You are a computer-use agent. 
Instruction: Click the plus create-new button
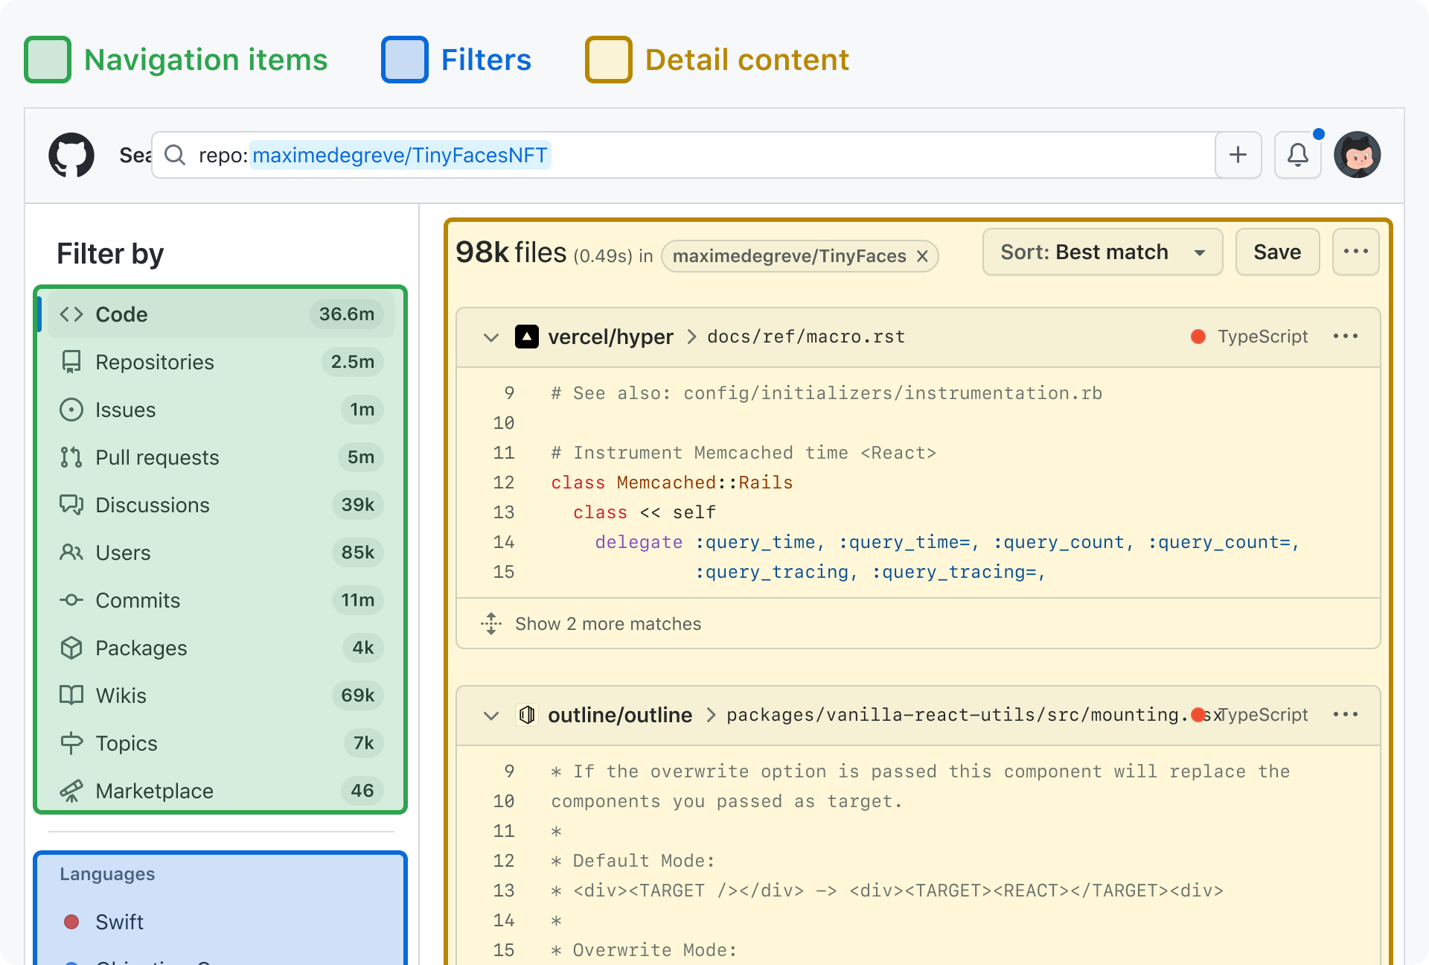coord(1238,155)
